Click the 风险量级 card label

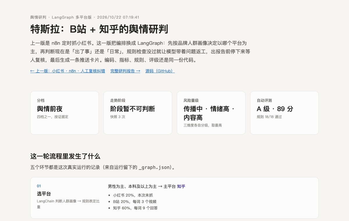pos(191,100)
